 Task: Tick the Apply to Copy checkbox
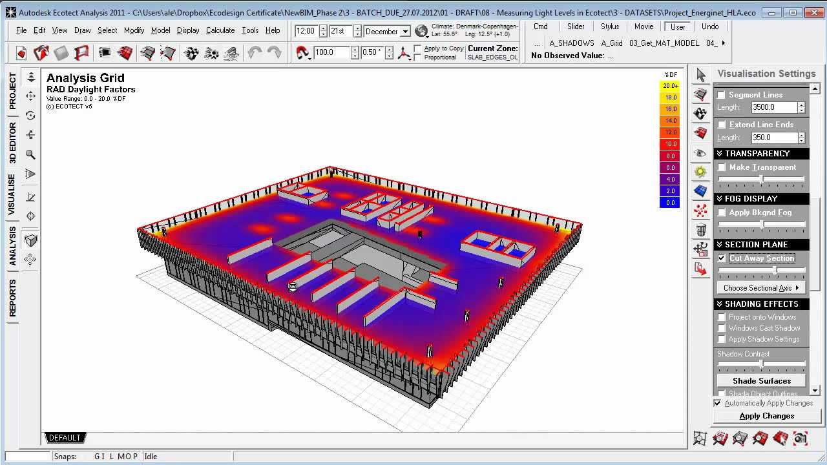pyautogui.click(x=417, y=48)
